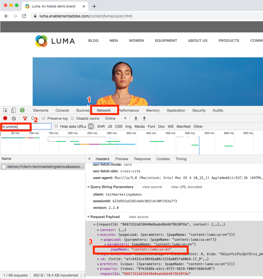Open the Audits tab

(218, 111)
